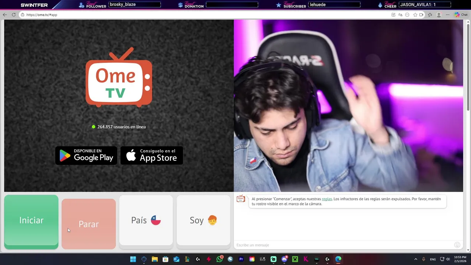Open the volume control in tray
The image size is (471, 265).
[x=448, y=259]
